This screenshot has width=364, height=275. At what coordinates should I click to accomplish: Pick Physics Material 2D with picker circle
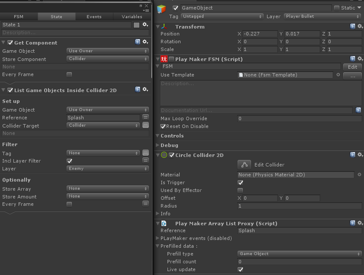(x=359, y=175)
